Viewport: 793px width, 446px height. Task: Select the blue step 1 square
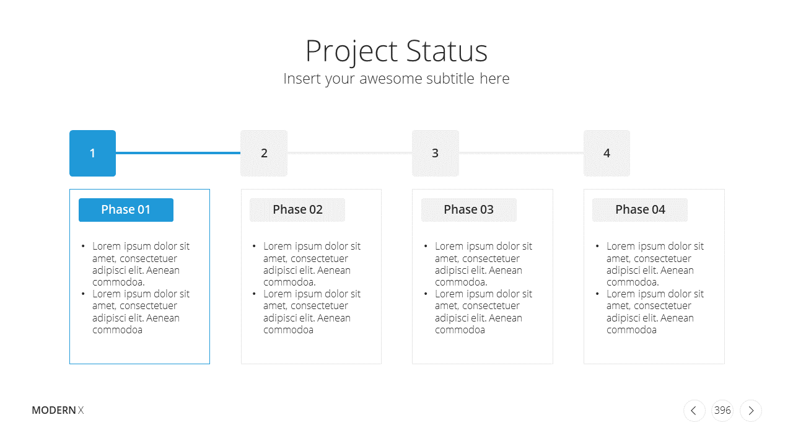(92, 153)
